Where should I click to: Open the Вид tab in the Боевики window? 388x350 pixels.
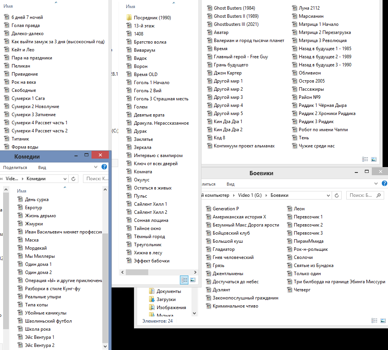click(x=230, y=184)
